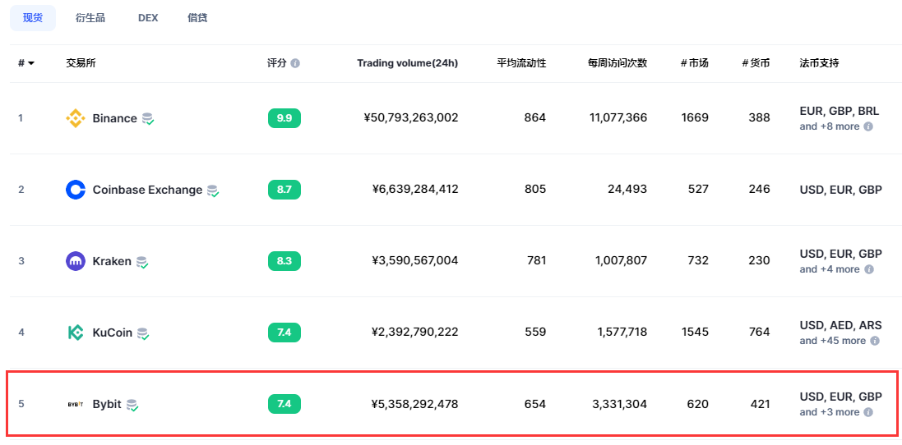Click Kraken's 'and +4 more' link
Image resolution: width=902 pixels, height=445 pixels.
click(829, 269)
